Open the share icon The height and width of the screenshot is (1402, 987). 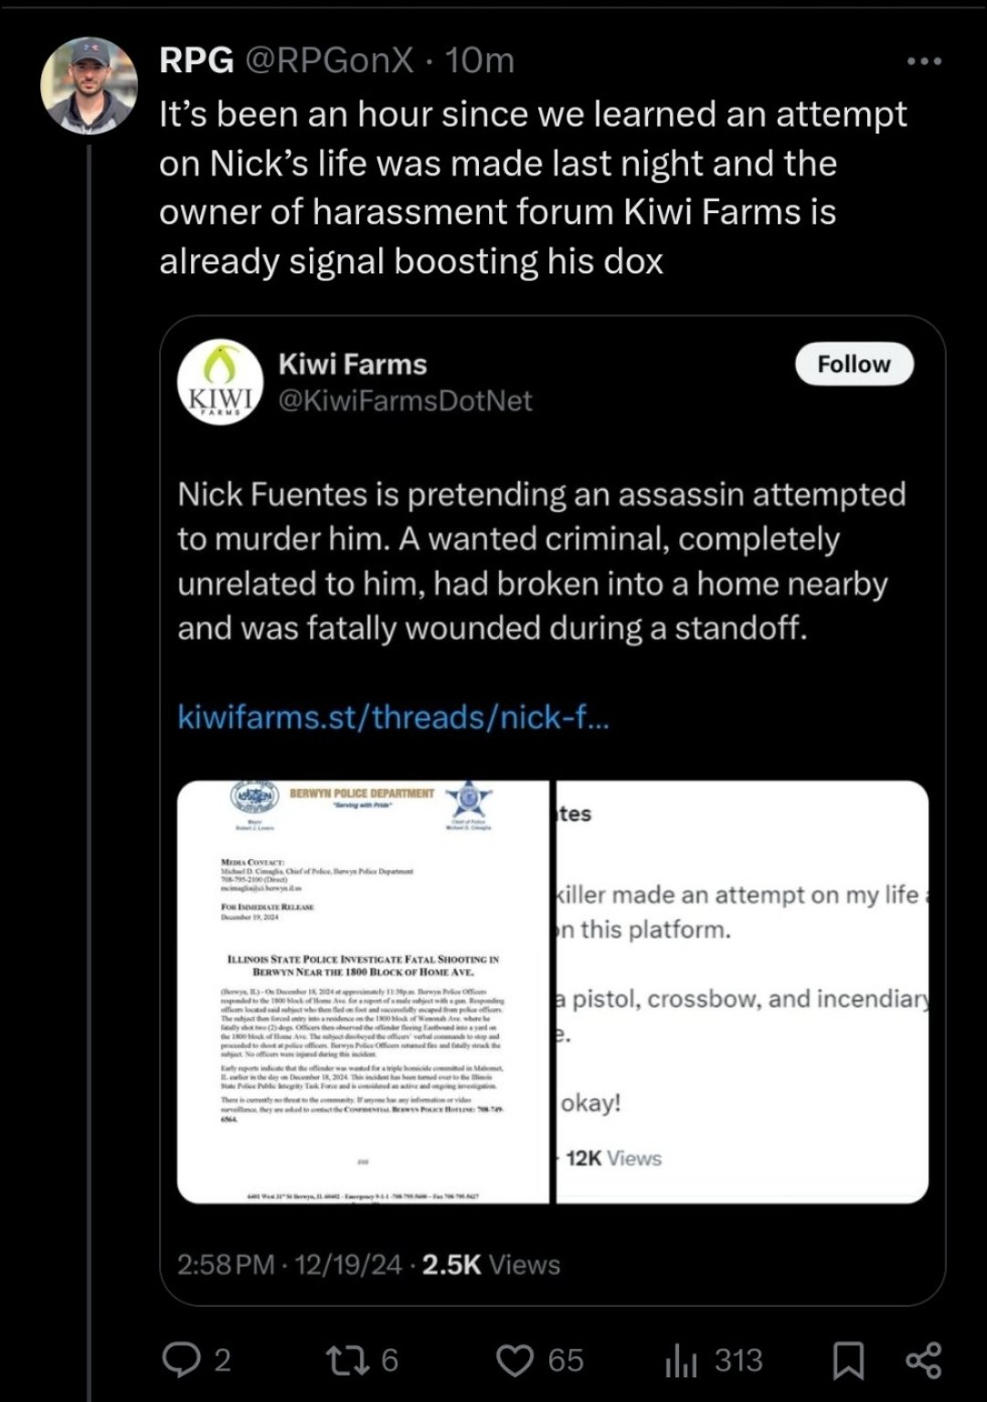922,1360
